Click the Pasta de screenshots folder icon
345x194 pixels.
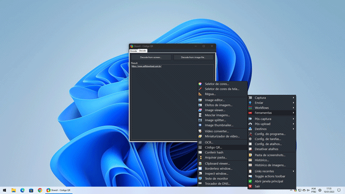tap(250, 155)
